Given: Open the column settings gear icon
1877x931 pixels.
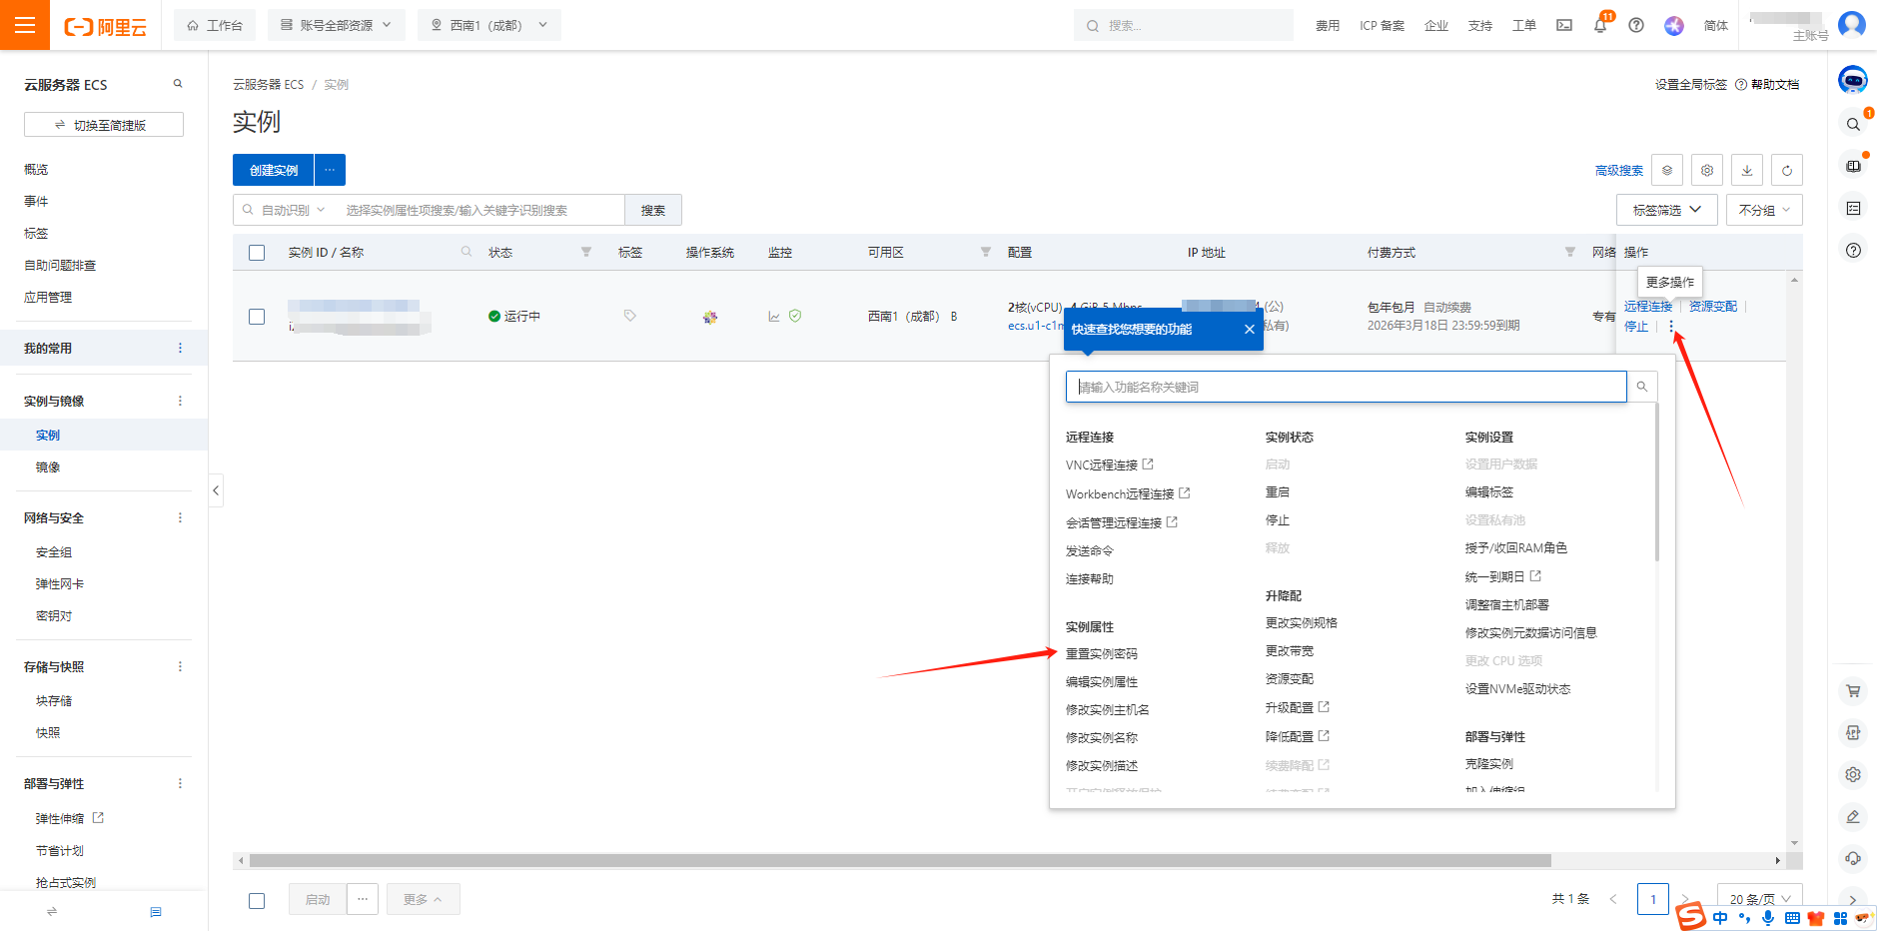Looking at the screenshot, I should click(x=1706, y=171).
